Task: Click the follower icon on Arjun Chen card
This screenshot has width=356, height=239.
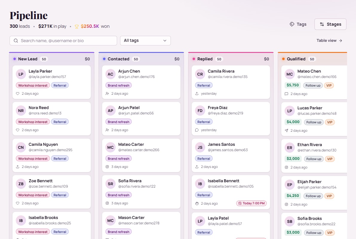Action: (107, 94)
